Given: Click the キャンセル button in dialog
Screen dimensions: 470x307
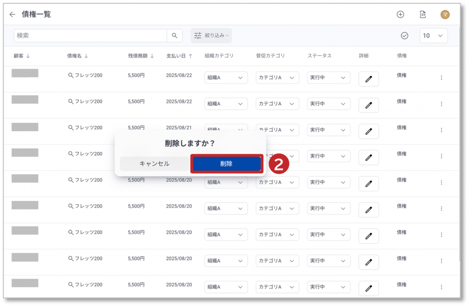Looking at the screenshot, I should [x=154, y=164].
